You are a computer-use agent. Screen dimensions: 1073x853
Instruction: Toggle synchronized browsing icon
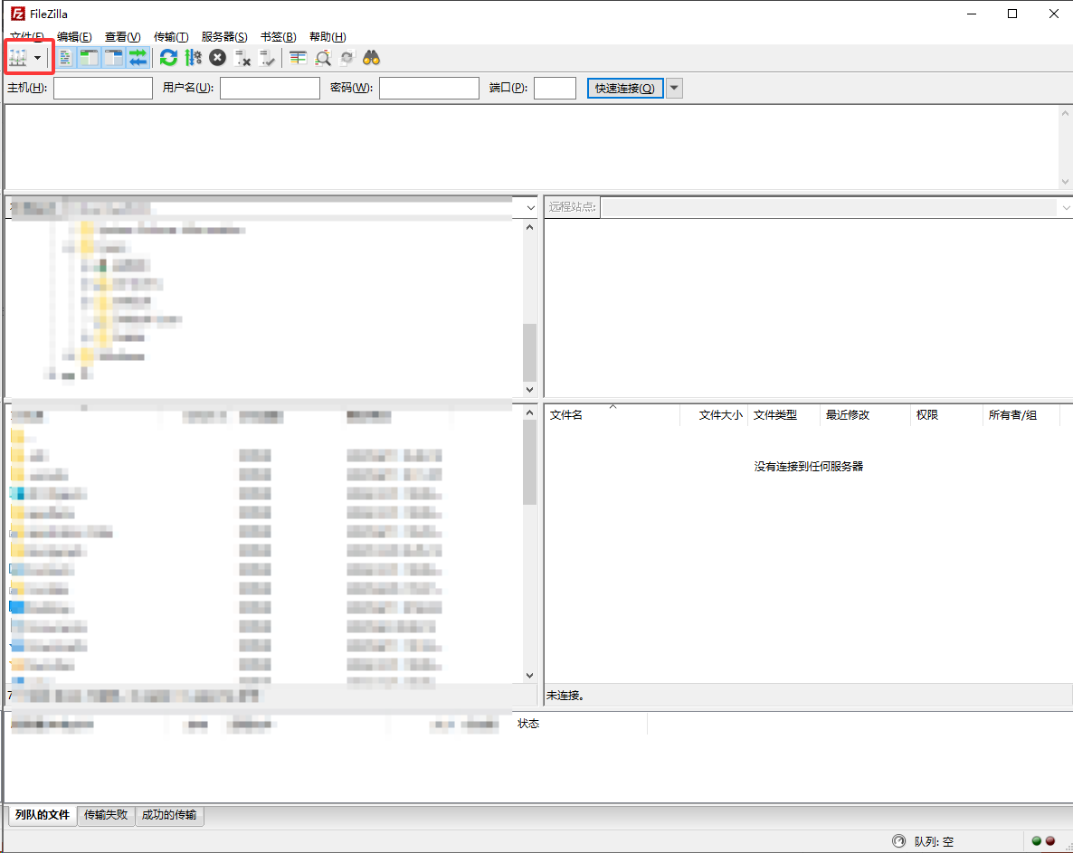click(347, 58)
